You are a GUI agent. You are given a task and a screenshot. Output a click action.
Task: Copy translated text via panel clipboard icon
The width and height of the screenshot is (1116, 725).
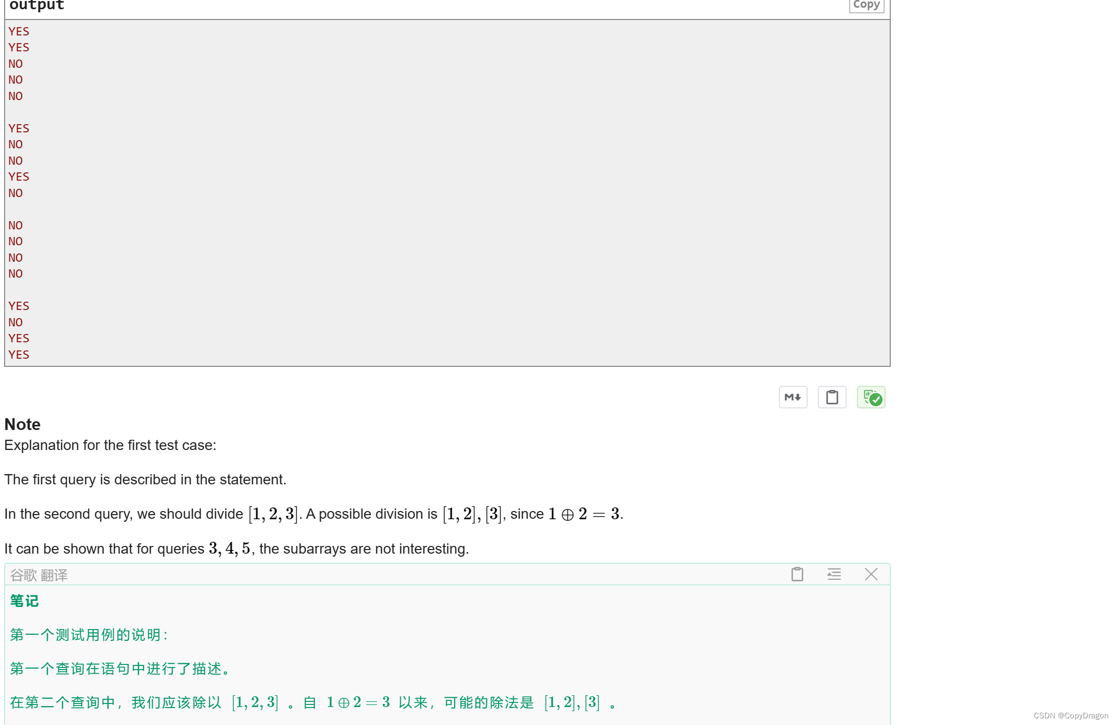click(x=797, y=574)
